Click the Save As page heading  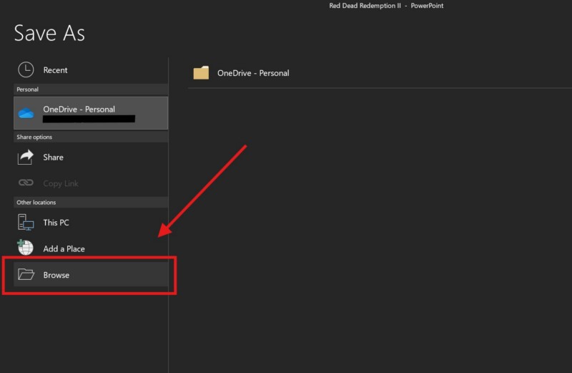click(49, 33)
